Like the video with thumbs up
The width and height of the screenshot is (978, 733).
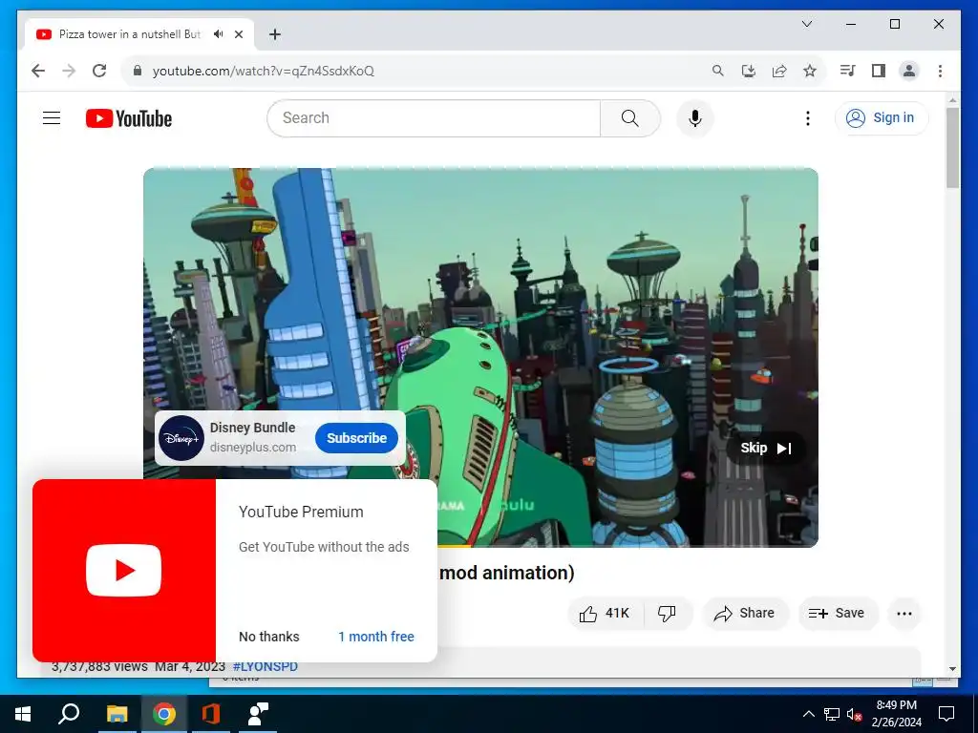605,614
